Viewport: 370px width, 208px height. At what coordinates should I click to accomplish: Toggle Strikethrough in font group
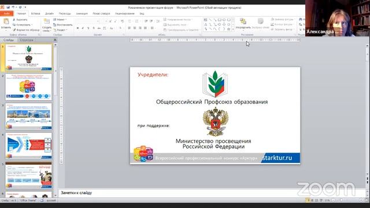[99, 28]
